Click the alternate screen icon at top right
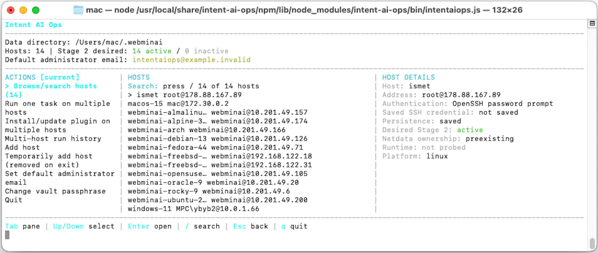598x253 pixels. coord(592,24)
